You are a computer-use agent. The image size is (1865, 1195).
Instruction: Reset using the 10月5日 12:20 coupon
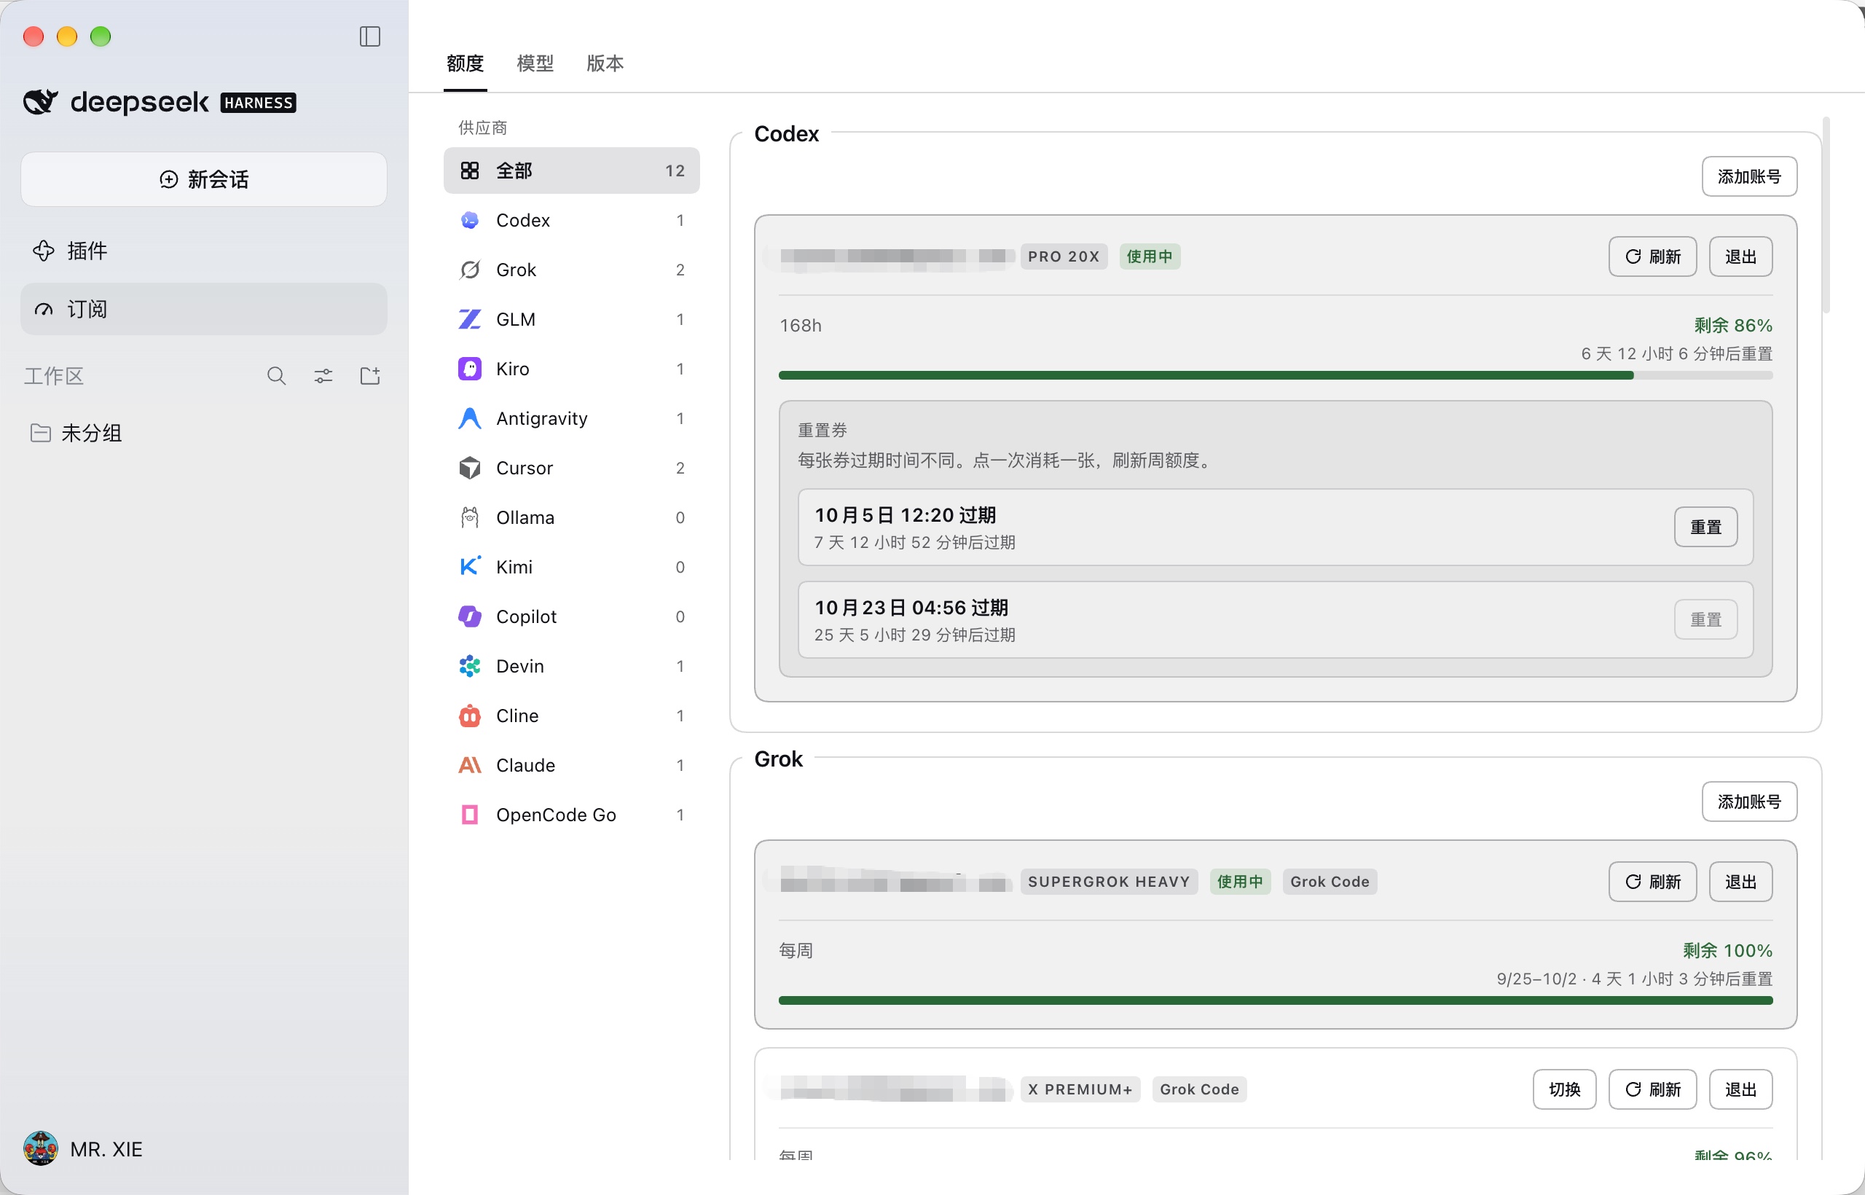(1706, 527)
